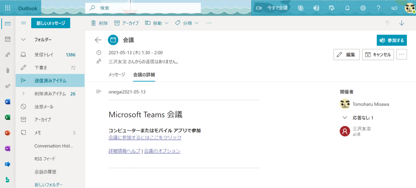Launch Yammer from the left rail
This screenshot has height=188, width=416.
pyautogui.click(x=8, y=164)
